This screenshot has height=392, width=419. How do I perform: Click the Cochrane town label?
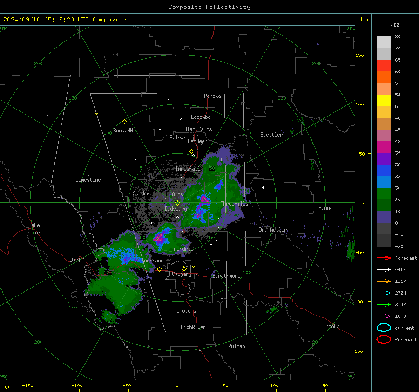pyautogui.click(x=152, y=261)
